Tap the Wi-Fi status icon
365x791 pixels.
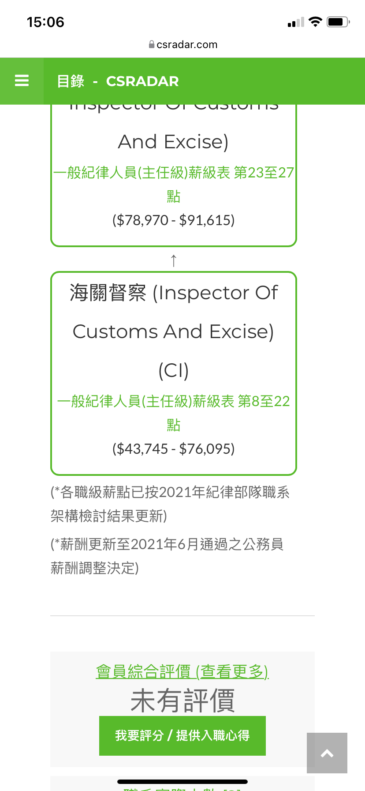click(x=315, y=22)
